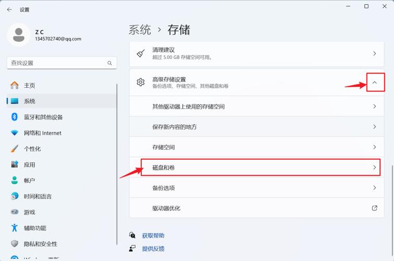394x261 pixels.
Task: Click the Wi-Fi network icon
Action: (15, 133)
